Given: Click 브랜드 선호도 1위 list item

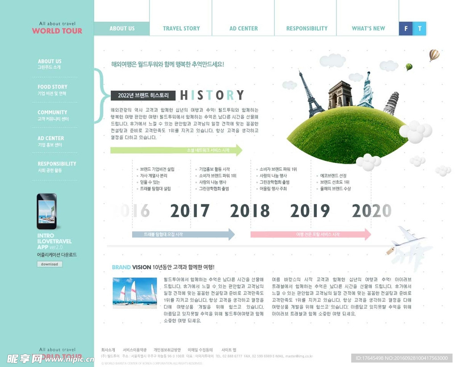Looking at the screenshot, I should pyautogui.click(x=335, y=182).
